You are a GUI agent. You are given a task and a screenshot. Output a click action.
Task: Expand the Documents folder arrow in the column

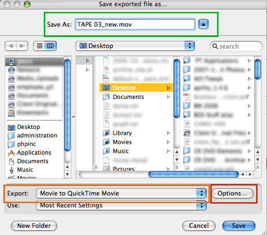[168, 97]
